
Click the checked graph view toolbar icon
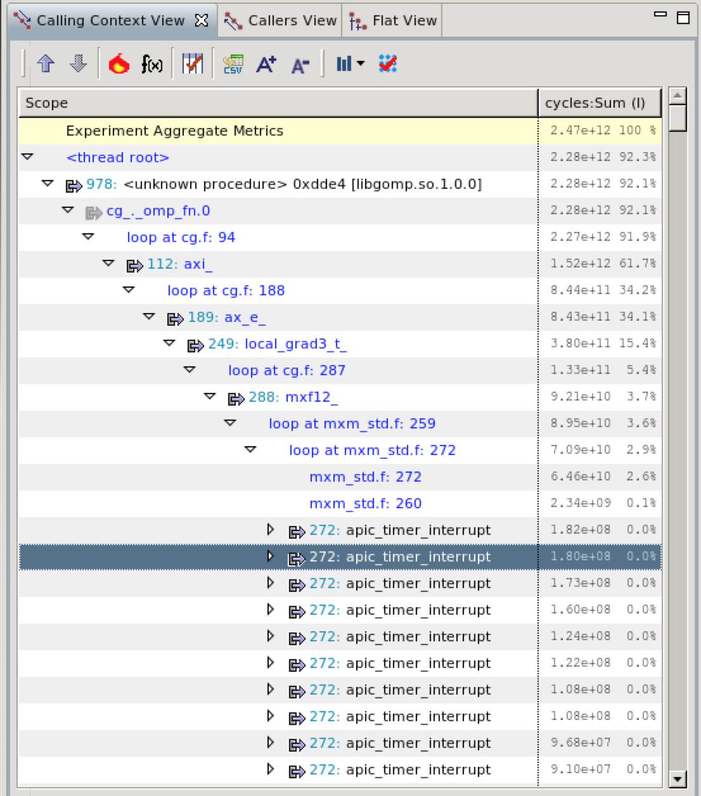pos(193,63)
